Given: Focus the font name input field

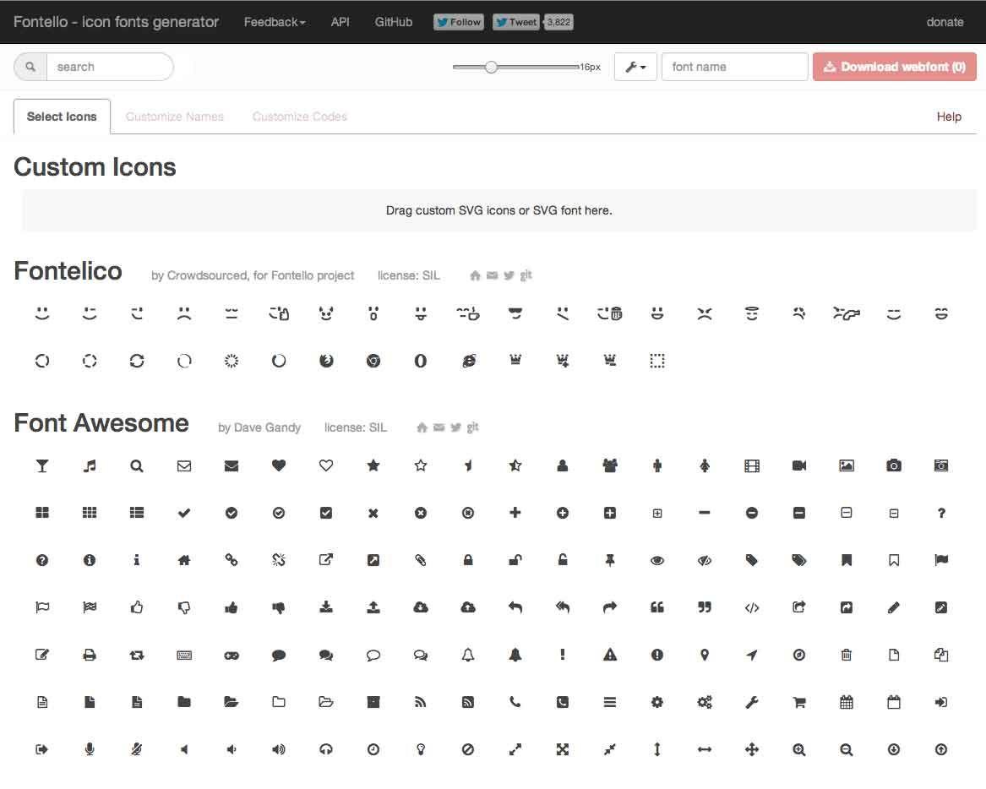Looking at the screenshot, I should (734, 67).
